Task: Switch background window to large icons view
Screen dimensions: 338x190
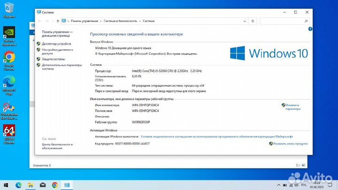Action: pos(303,166)
